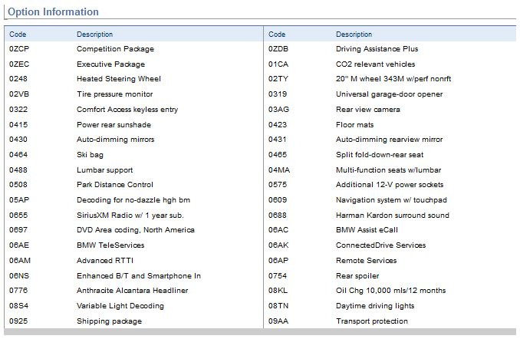Click the 06AK code cell
Screen dimensions: 520x339
tap(278, 245)
